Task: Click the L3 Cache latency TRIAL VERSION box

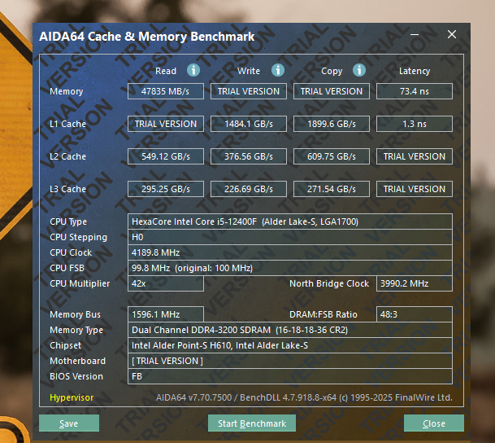Action: (x=415, y=189)
